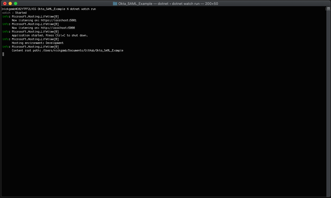Place cursor at the gray terminal cursor block
331x198 pixels.
point(3,54)
